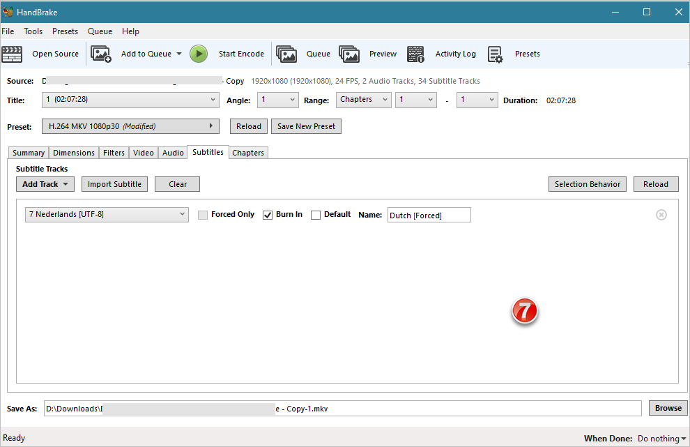Open the Preset selector H.264 MKV 1080p30
Viewport: 690px width, 447px height.
click(x=130, y=126)
